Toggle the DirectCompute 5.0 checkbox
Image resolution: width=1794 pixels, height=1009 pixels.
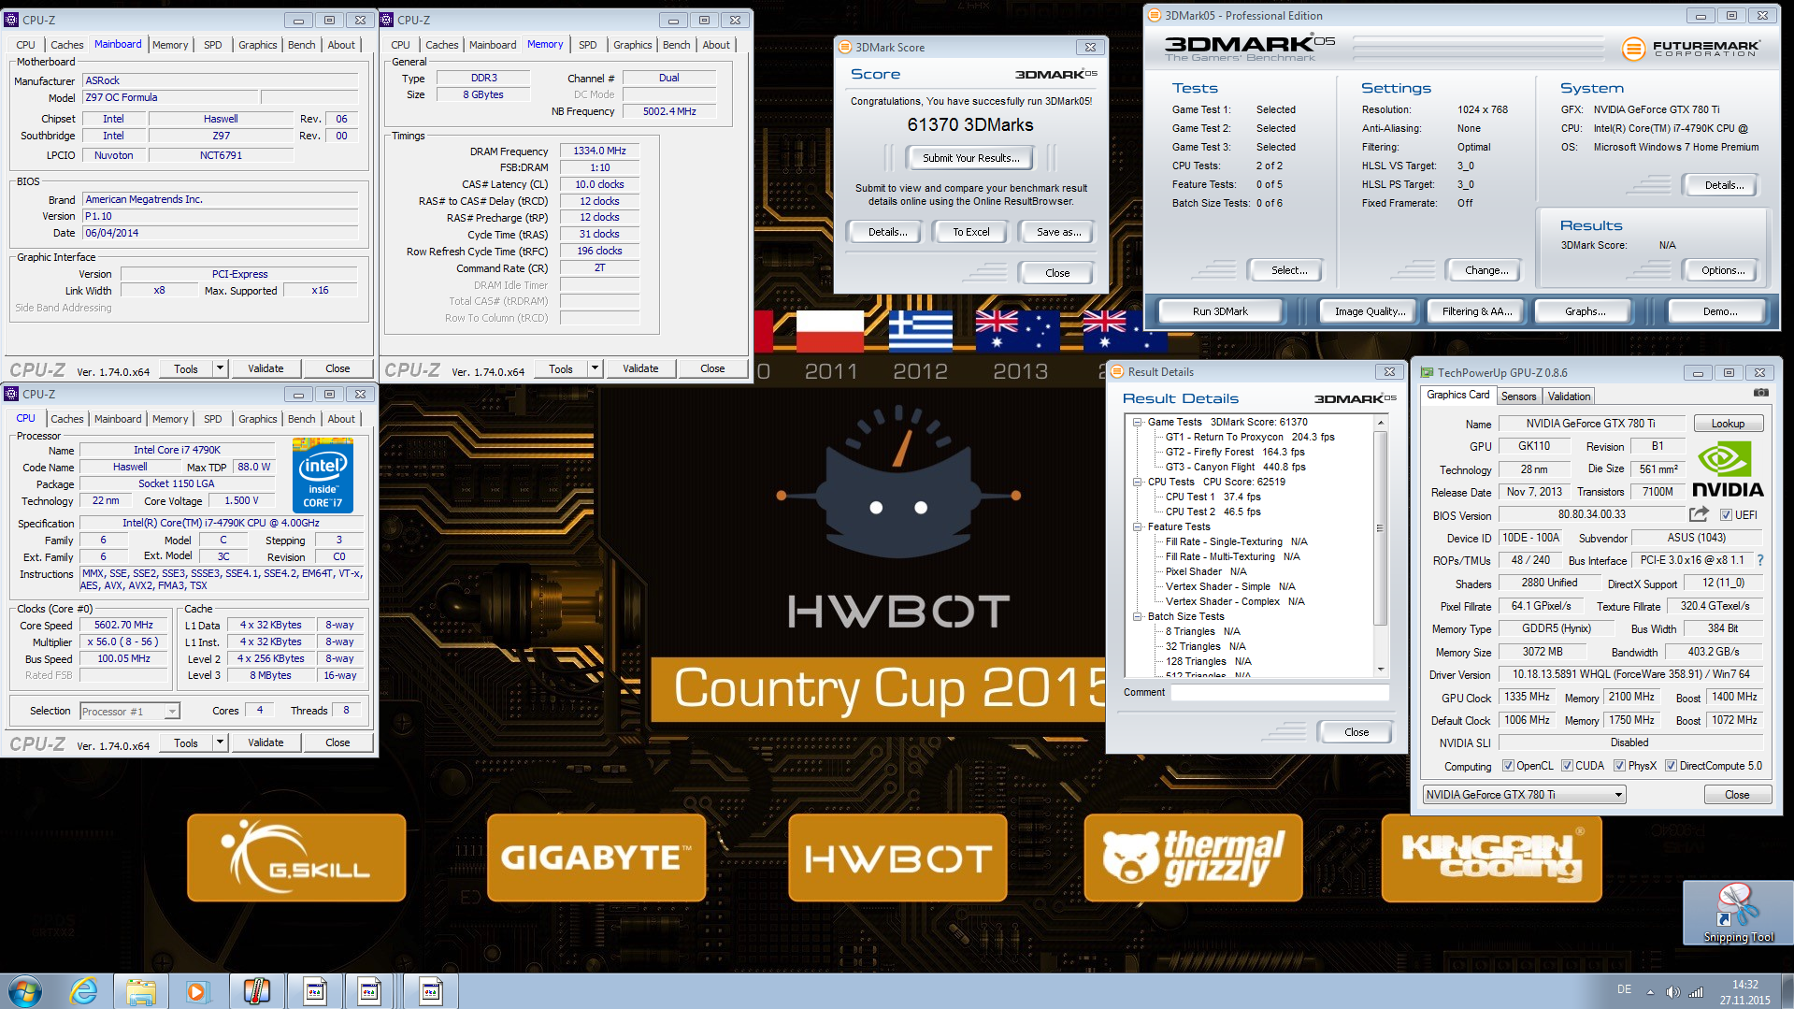(1671, 766)
